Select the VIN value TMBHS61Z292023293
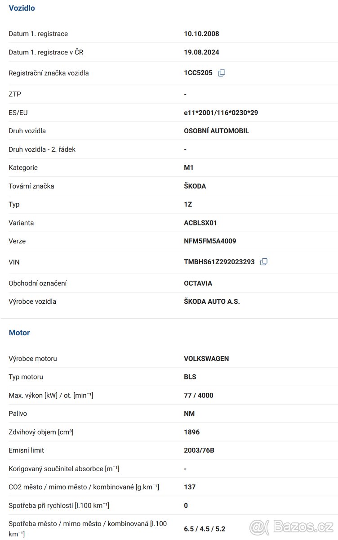Viewport: 338px width, 540px height. 219,262
